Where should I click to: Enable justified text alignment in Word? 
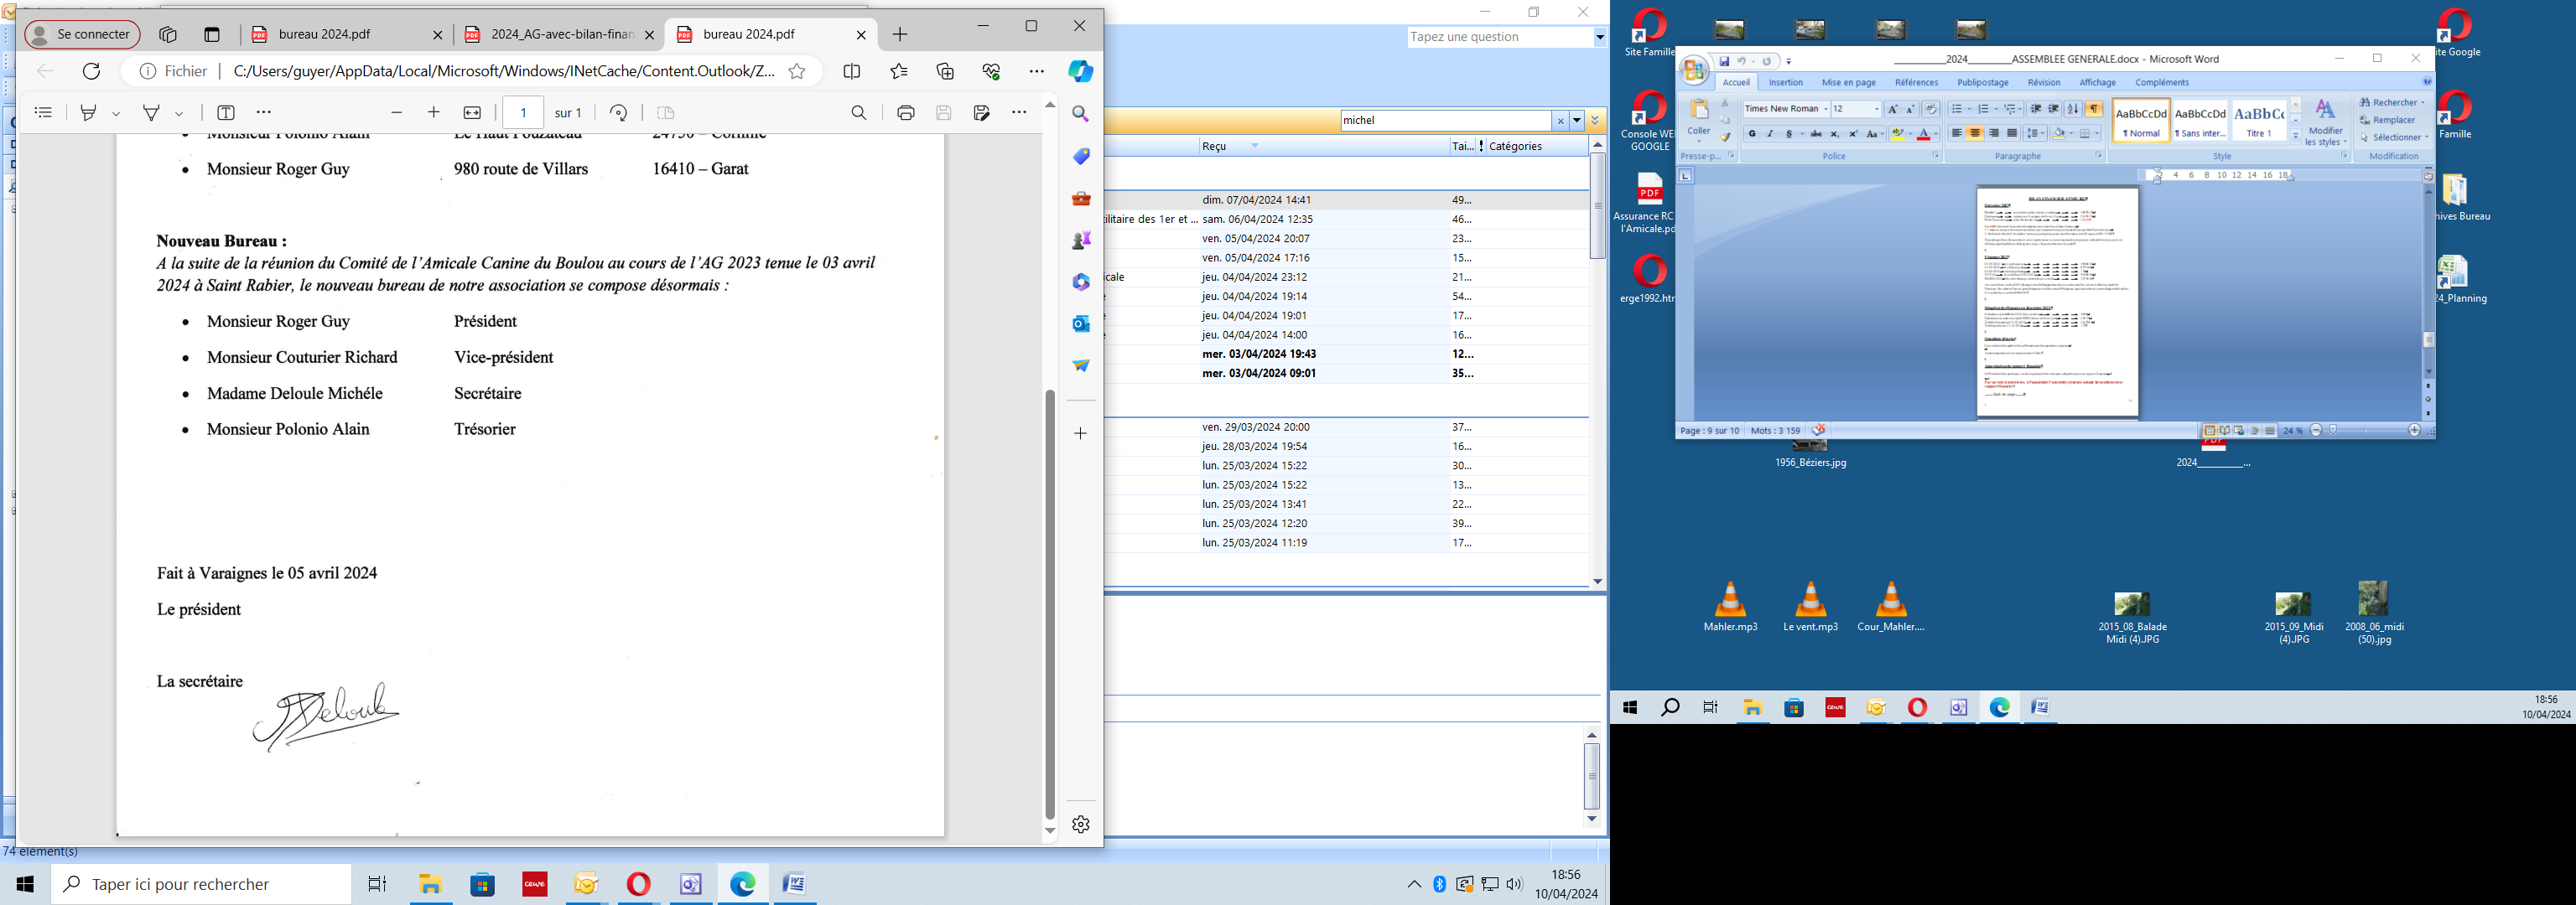point(2012,134)
